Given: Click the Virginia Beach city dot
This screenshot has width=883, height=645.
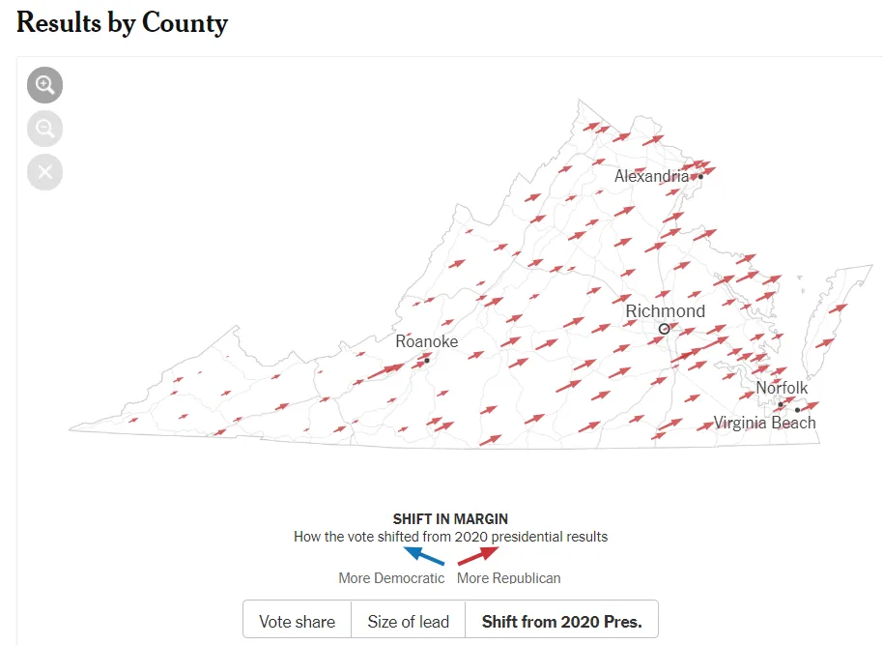Looking at the screenshot, I should tap(797, 410).
